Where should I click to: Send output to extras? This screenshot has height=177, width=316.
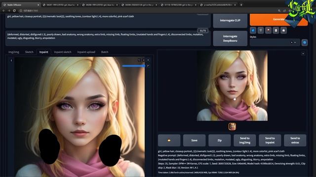[295, 140]
